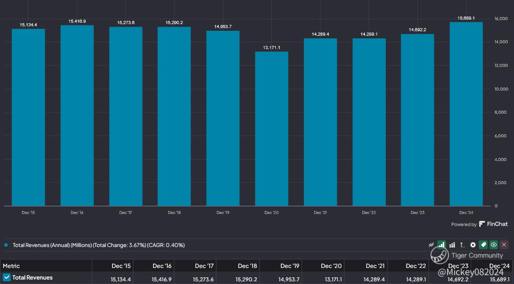Click the Dec '16 bar
This screenshot has height=284, width=514.
(77, 115)
